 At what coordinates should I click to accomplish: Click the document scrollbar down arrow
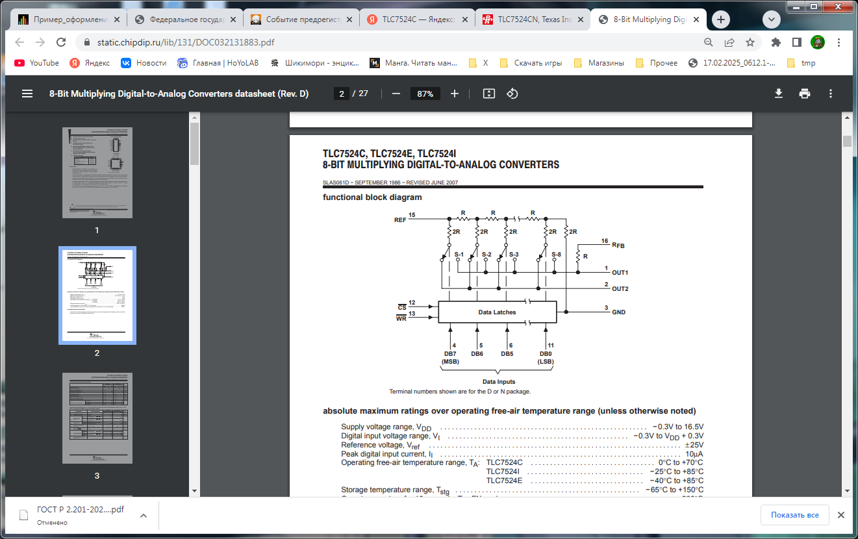click(847, 491)
